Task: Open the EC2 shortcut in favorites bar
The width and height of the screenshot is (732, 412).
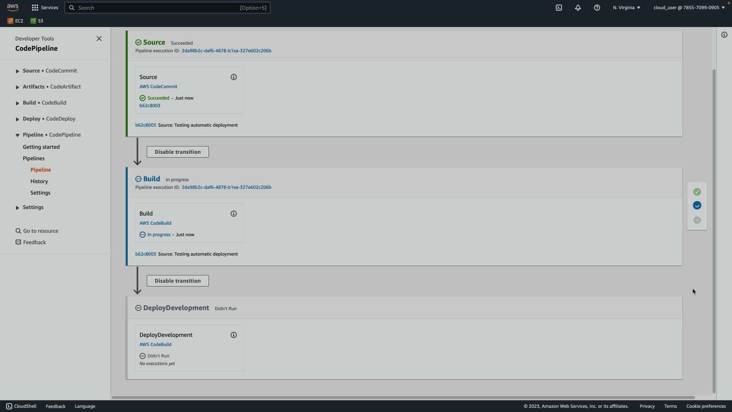Action: [x=16, y=21]
